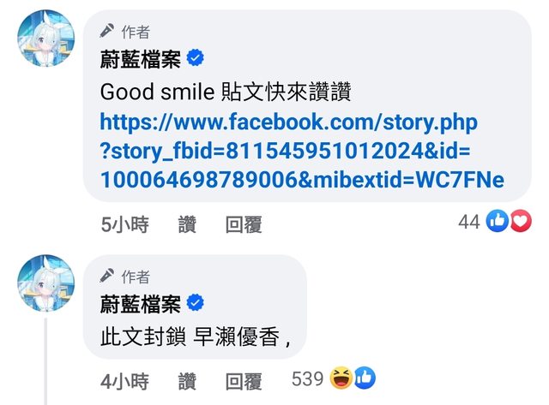Screen dimensions: 549x405
Task: Open the thumbs-up reaction icon beside 539
Action: pyautogui.click(x=365, y=378)
